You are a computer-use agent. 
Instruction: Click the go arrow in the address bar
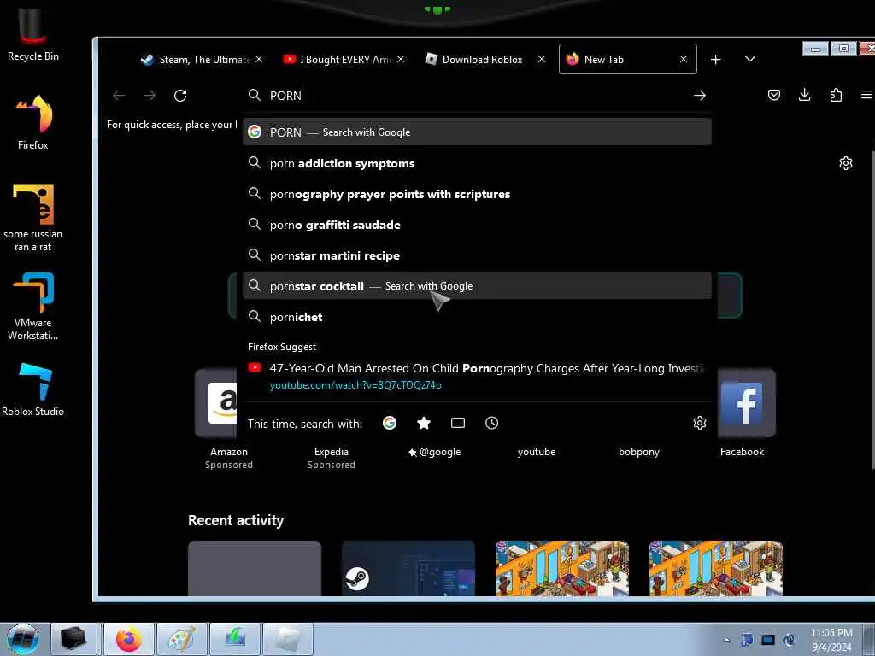[x=699, y=96]
